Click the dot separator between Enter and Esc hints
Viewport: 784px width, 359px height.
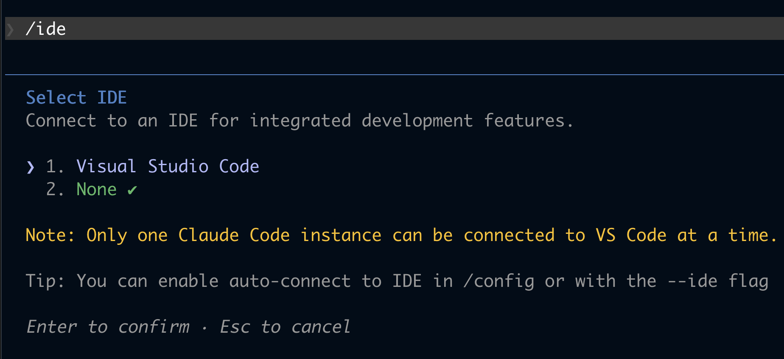(205, 328)
